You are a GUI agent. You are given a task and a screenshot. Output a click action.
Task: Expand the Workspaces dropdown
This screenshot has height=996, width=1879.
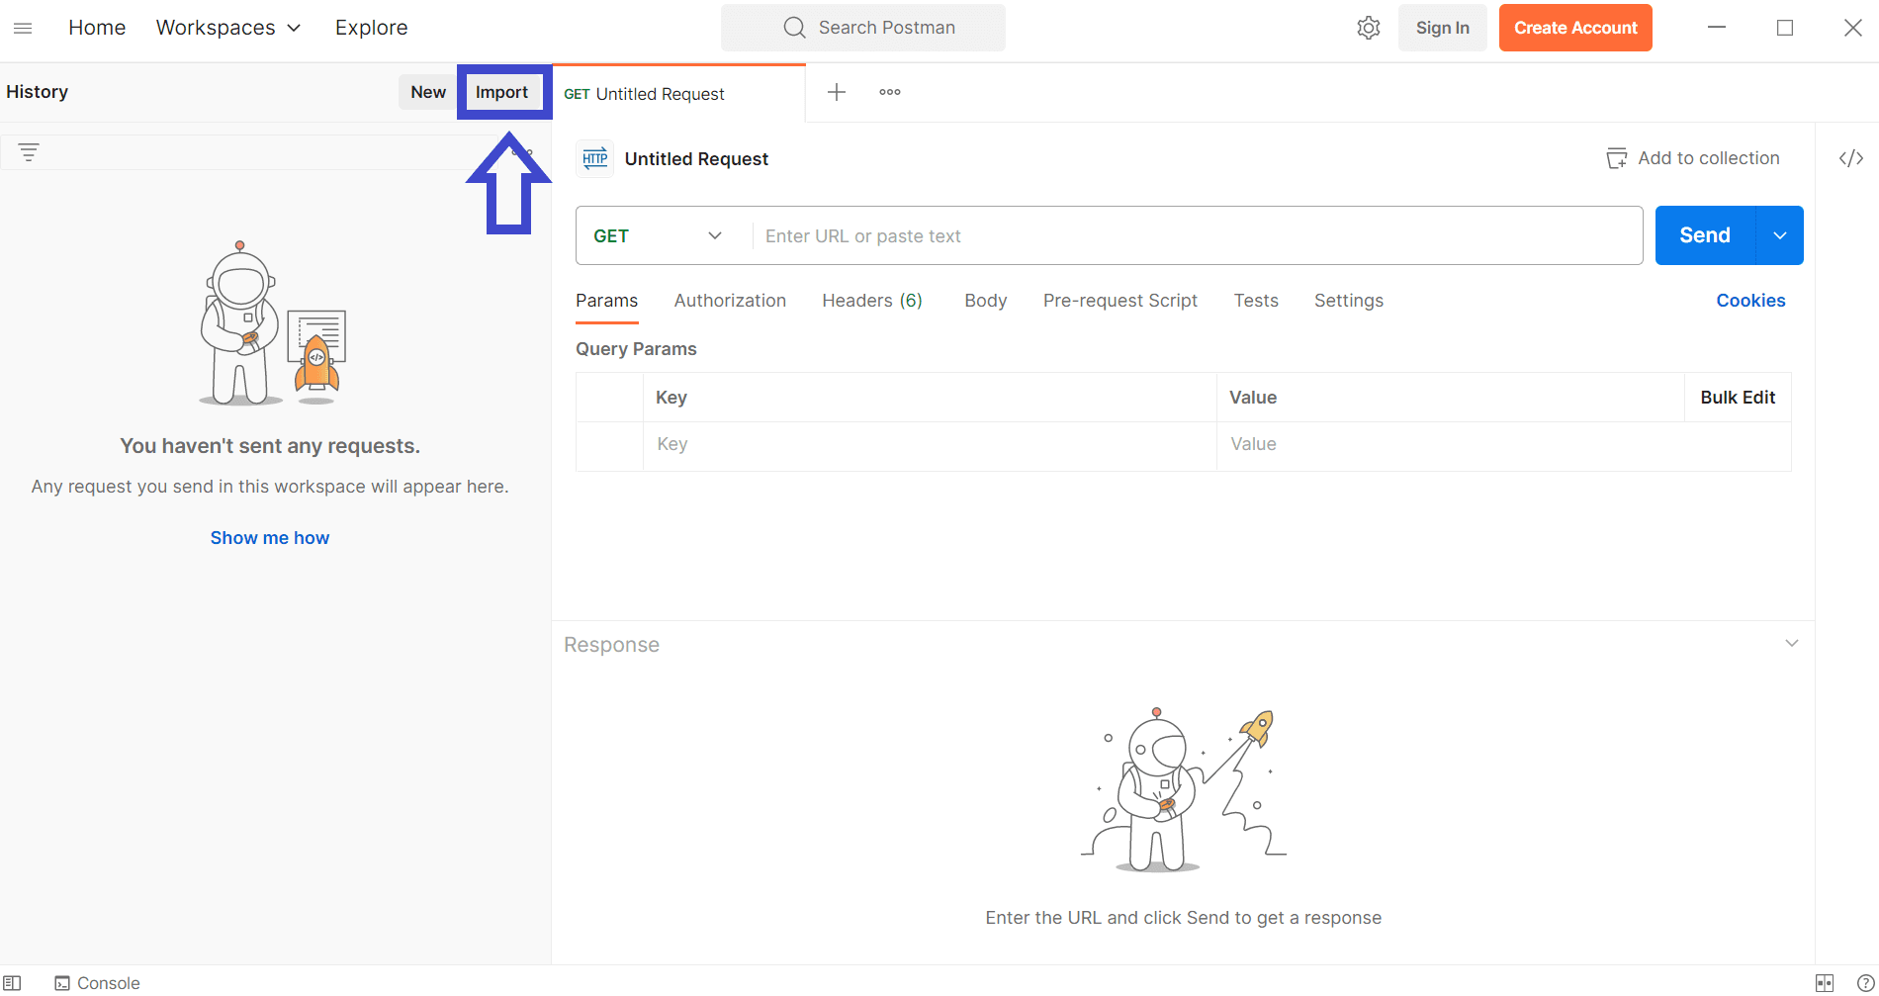[x=228, y=28]
